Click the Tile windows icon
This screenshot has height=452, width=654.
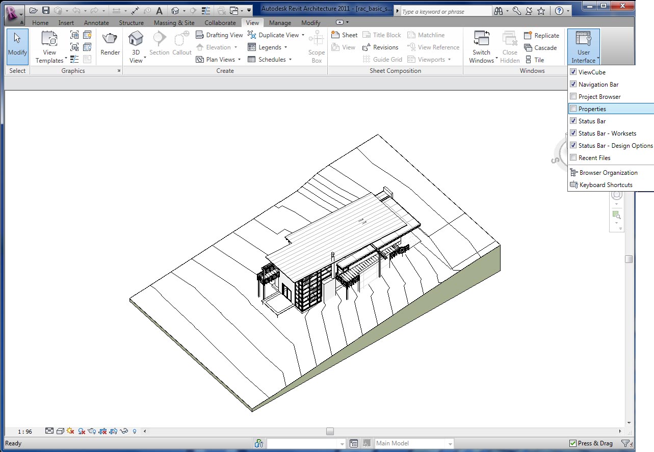pos(534,60)
